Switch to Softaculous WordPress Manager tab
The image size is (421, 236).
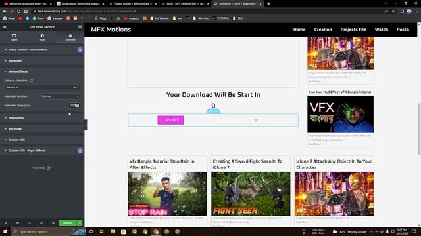[x=80, y=4]
